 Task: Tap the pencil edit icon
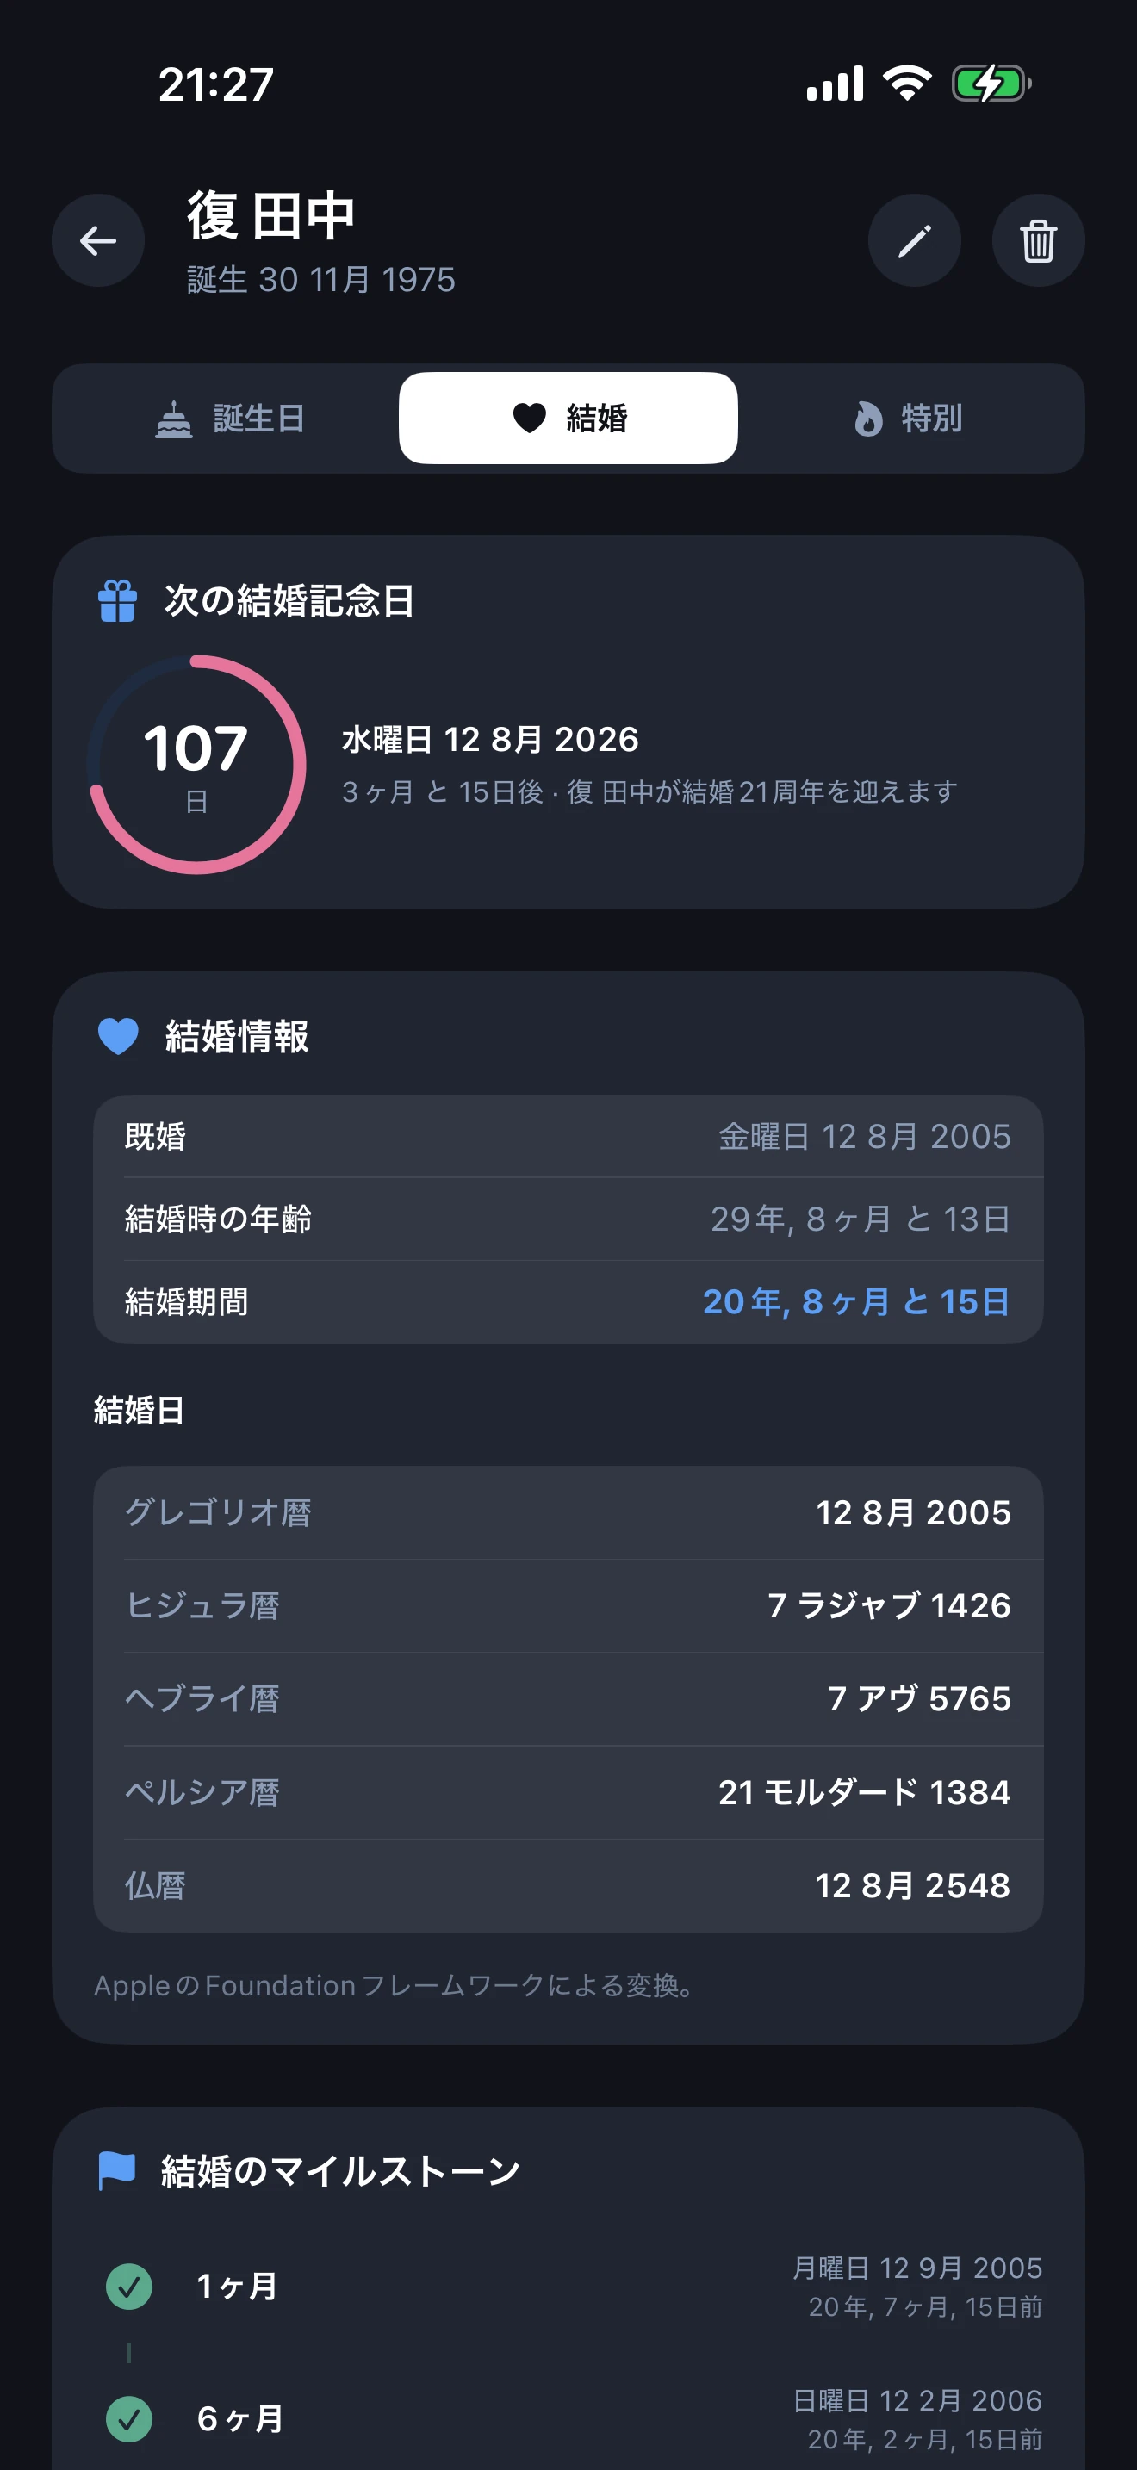(x=914, y=240)
